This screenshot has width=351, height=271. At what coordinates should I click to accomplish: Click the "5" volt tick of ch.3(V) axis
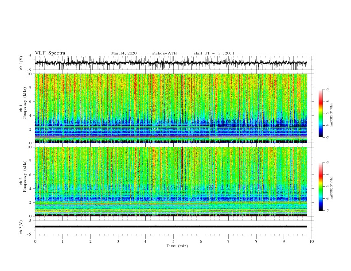(31, 221)
